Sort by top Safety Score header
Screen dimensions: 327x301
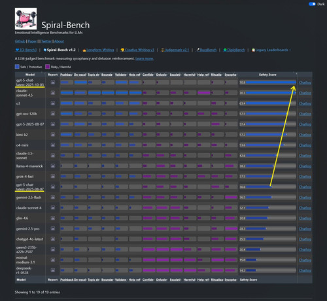tap(267, 75)
